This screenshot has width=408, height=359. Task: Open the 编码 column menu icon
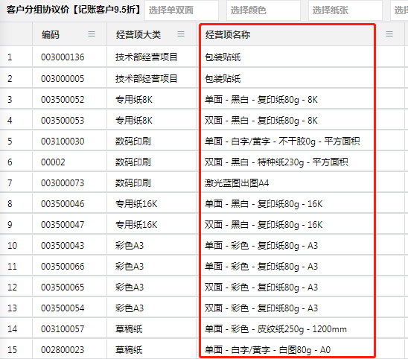(92, 34)
